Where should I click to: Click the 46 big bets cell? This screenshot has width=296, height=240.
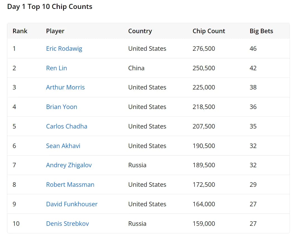pyautogui.click(x=253, y=49)
